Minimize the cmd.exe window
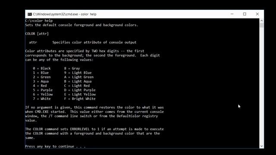The width and height of the screenshot is (276, 155). (x=232, y=14)
